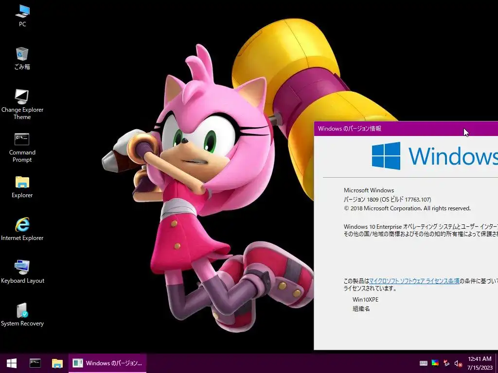Viewport: 498px width, 373px height.
Task: Select the Command Prompt desktop icon
Action: click(22, 148)
